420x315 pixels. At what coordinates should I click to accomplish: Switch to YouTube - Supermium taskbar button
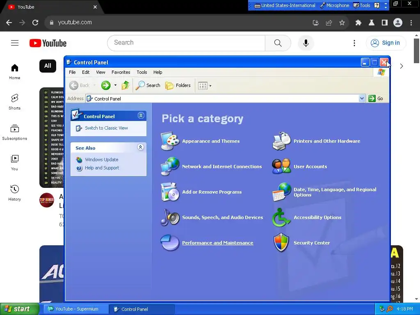pos(76,309)
